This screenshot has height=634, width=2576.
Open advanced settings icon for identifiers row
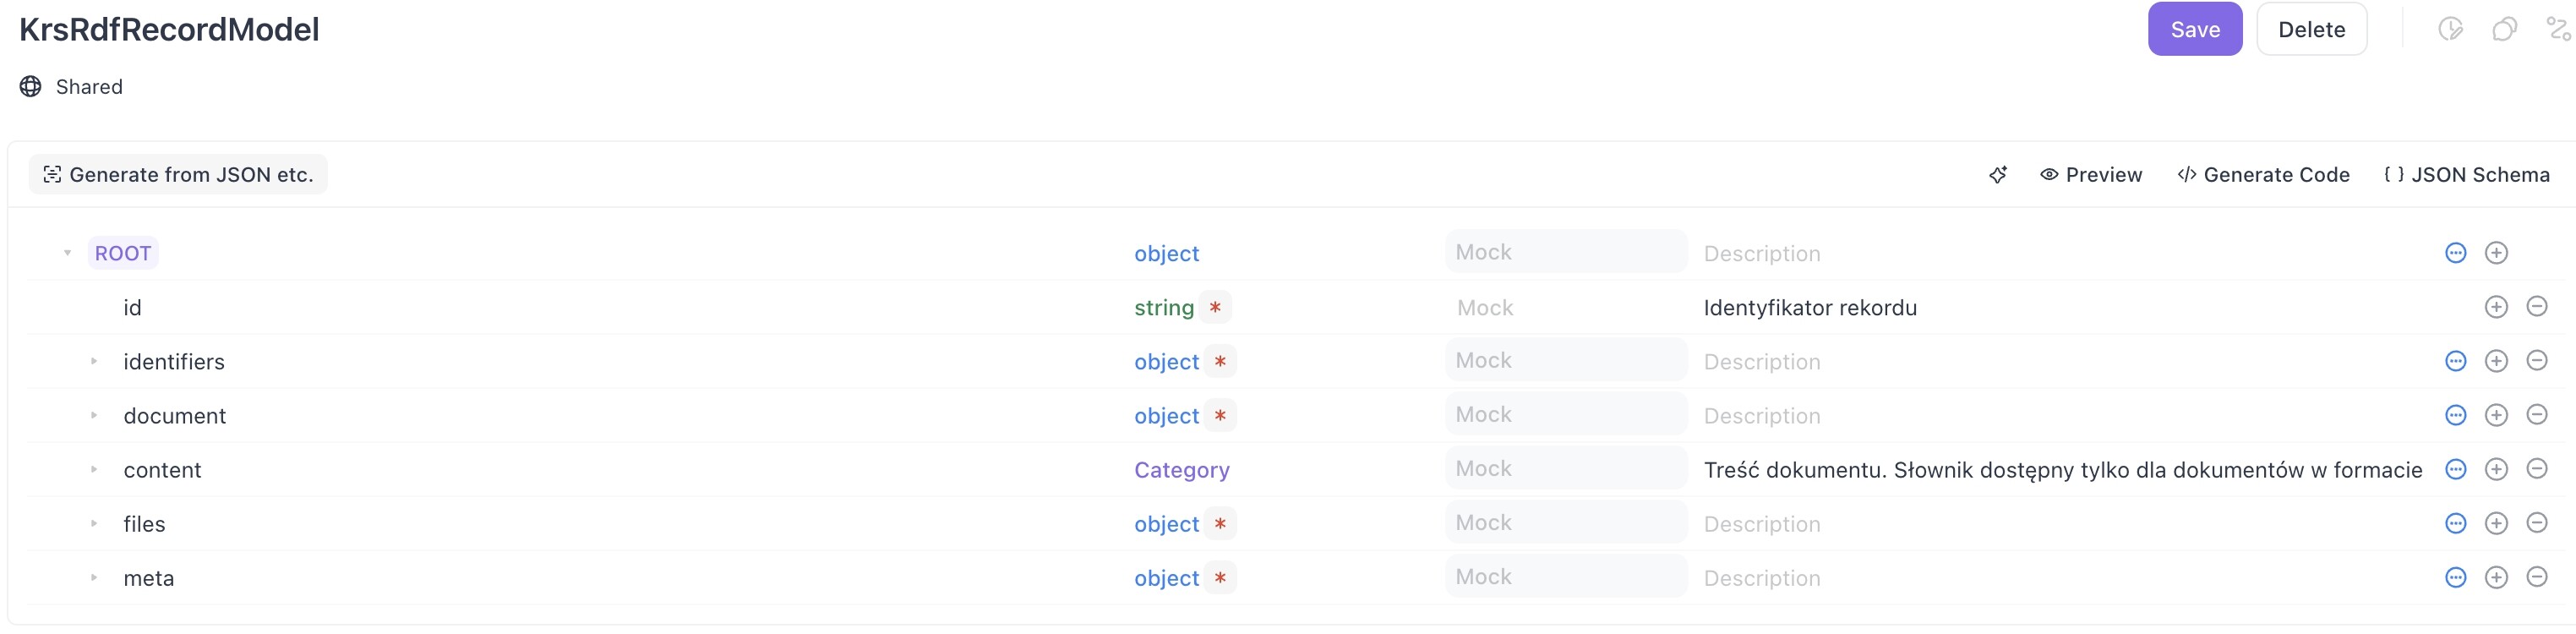pyautogui.click(x=2455, y=361)
